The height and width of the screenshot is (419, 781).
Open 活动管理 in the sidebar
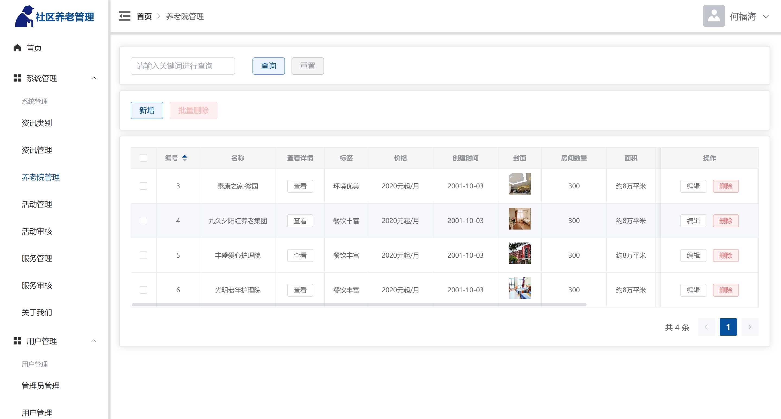pyautogui.click(x=37, y=204)
